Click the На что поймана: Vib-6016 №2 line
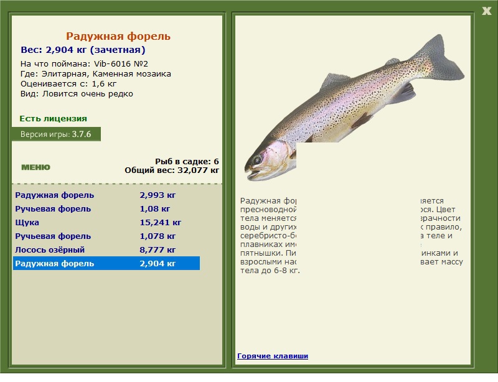The width and height of the screenshot is (498, 382). coord(84,64)
